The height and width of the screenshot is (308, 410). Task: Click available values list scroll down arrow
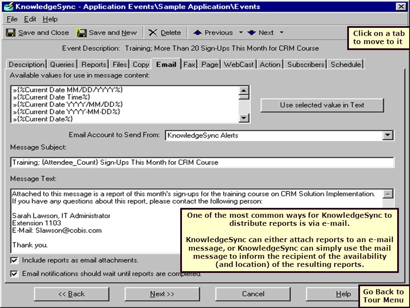click(244, 118)
